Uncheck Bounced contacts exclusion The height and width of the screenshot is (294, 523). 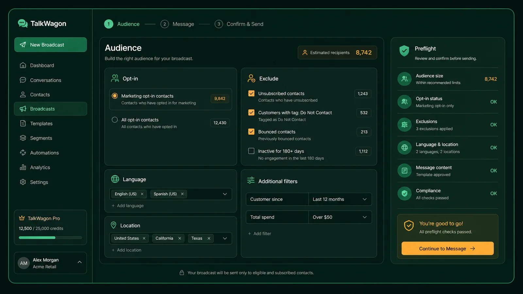[x=251, y=132]
